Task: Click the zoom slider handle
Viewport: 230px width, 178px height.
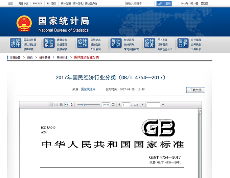Action: click(84, 105)
